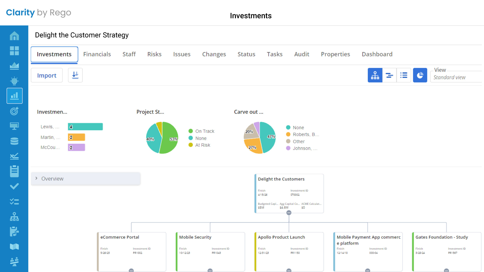
Task: Click the download/export icon button
Action: coord(75,75)
